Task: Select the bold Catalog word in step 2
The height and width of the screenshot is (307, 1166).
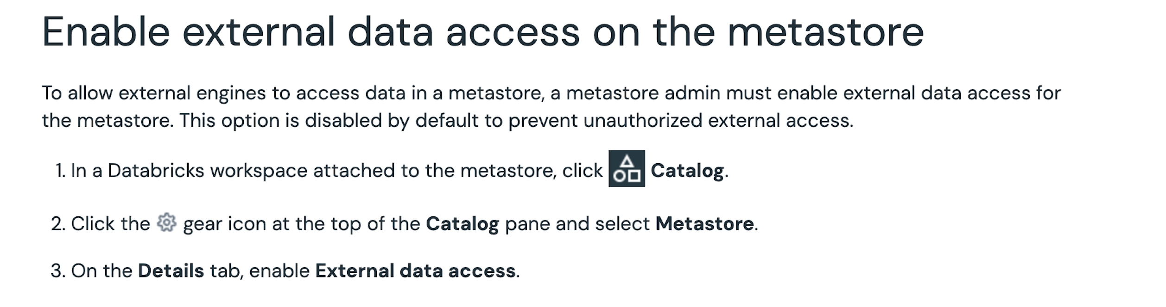Action: click(462, 224)
